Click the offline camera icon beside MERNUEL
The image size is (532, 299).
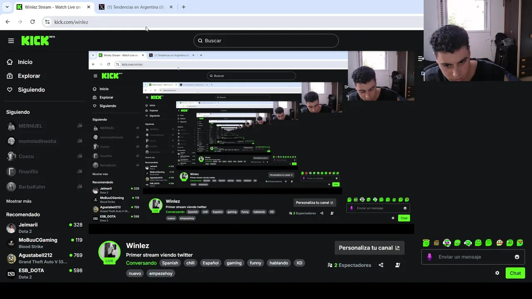coord(79,126)
